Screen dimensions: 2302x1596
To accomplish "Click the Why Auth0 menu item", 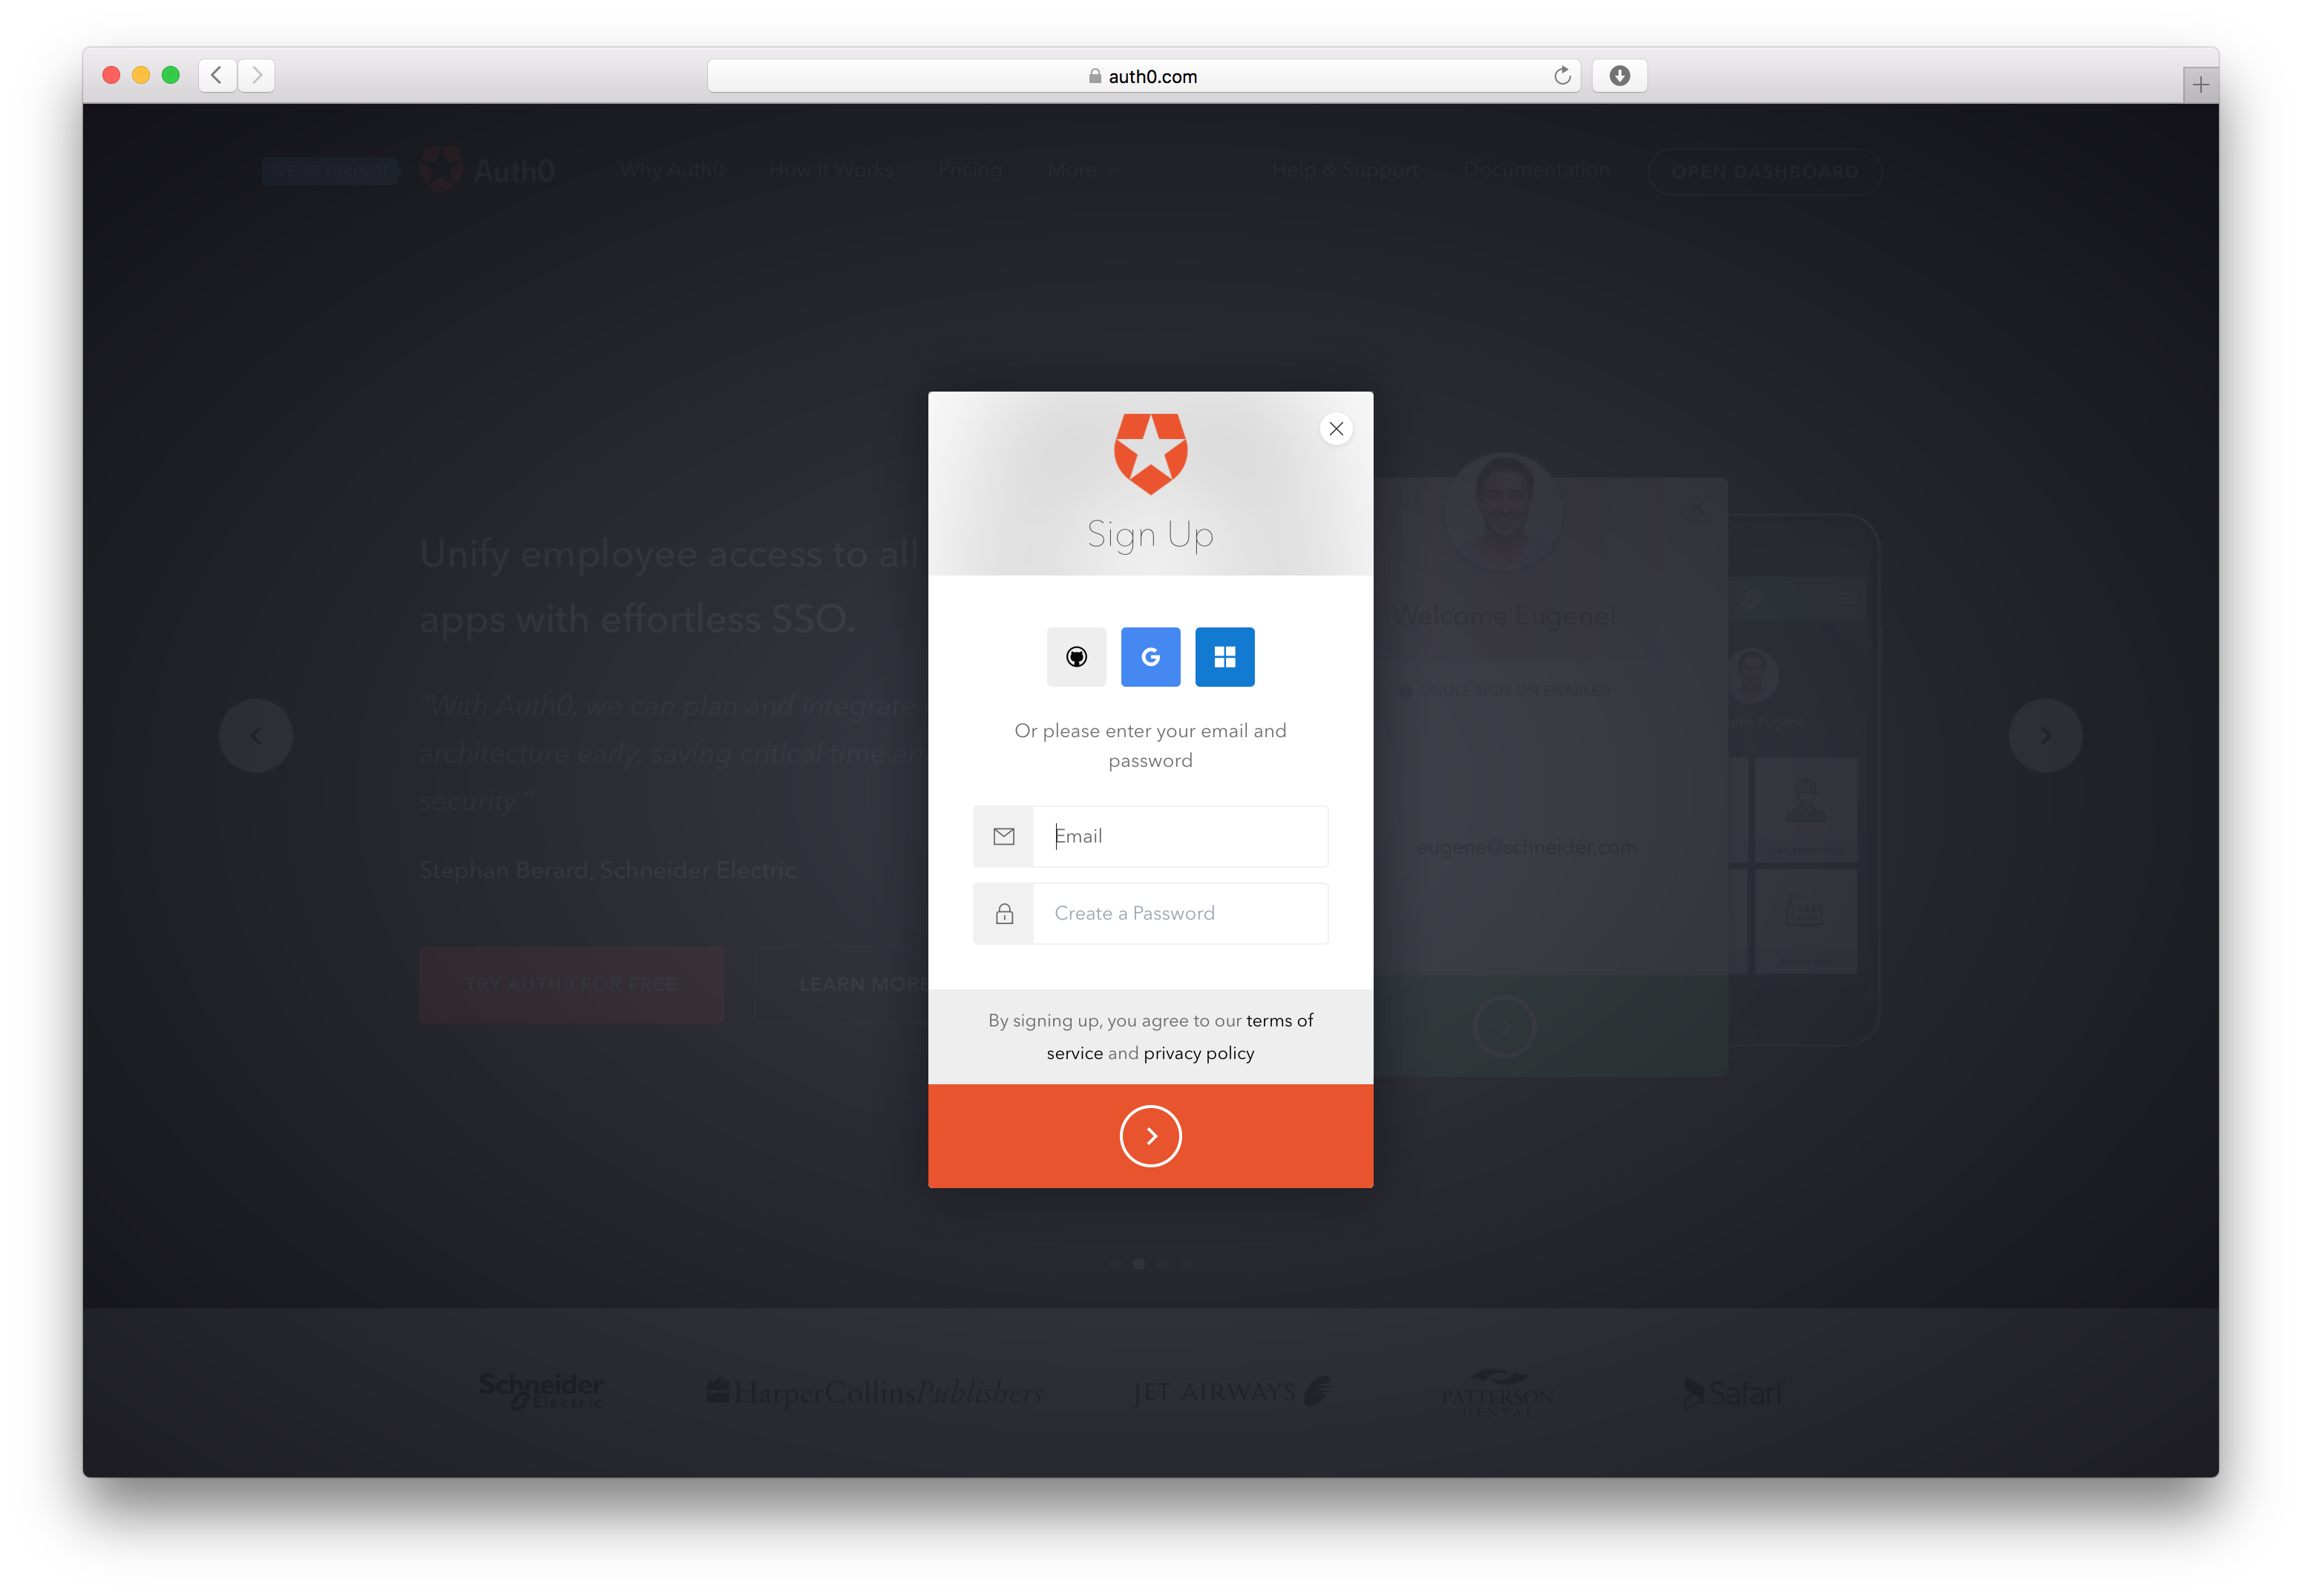I will [670, 170].
